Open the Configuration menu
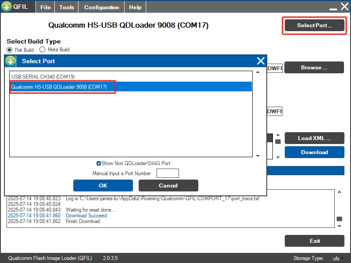This screenshot has height=263, width=351. [101, 7]
